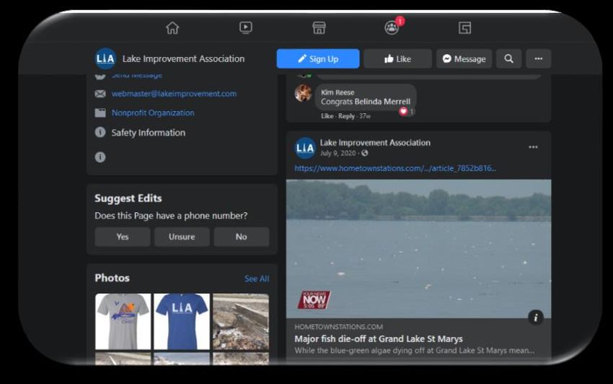Open Kim Reese's name in the comment
613x384 pixels.
338,92
